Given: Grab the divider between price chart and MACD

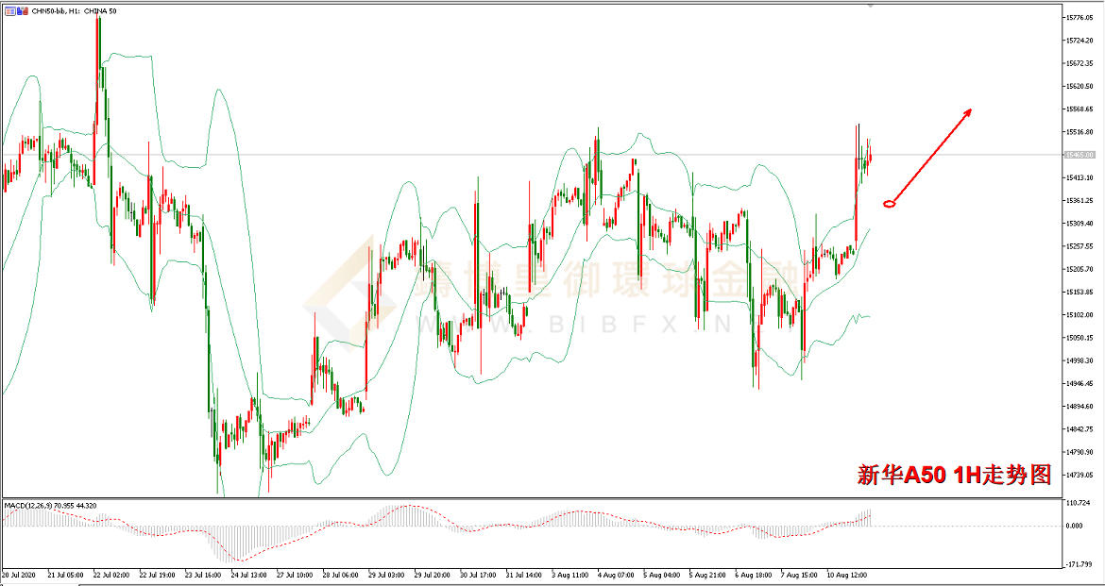Looking at the screenshot, I should (x=529, y=497).
